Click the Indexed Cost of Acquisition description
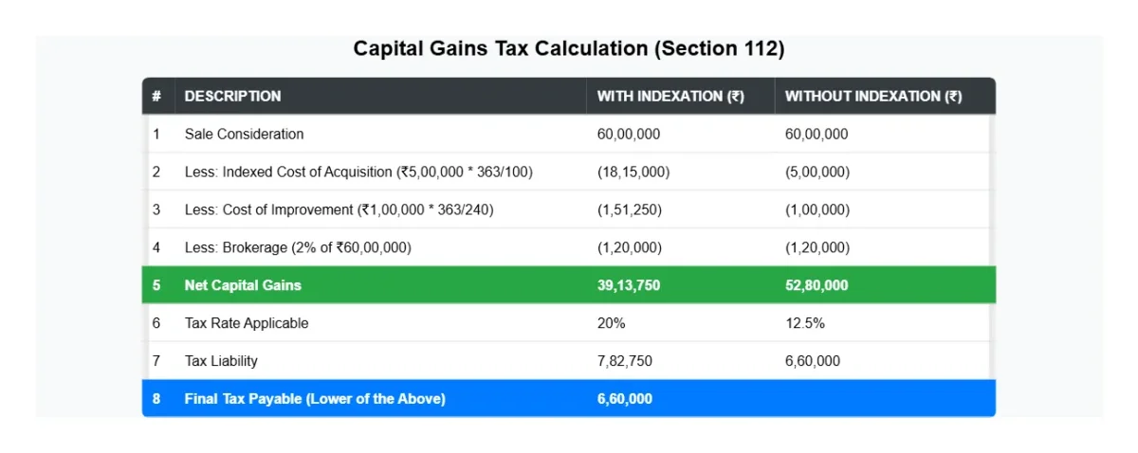 point(358,172)
